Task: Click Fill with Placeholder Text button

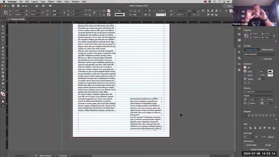Action: click(260, 149)
